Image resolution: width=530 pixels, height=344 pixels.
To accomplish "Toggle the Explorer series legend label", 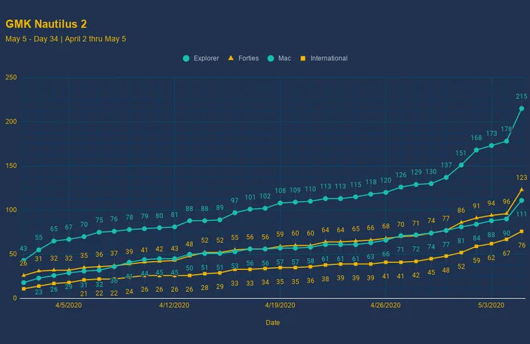I will pyautogui.click(x=206, y=58).
